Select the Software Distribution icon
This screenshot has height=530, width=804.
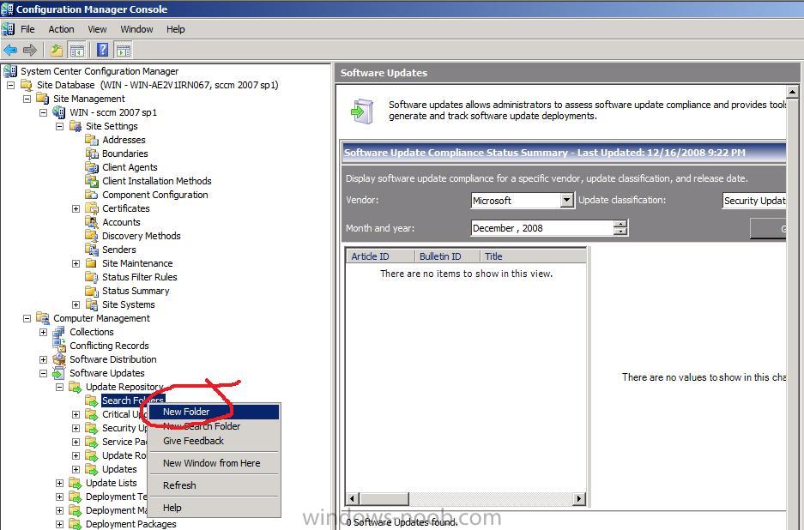coord(59,359)
